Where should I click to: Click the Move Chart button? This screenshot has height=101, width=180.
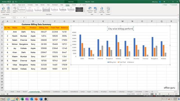[108, 10]
